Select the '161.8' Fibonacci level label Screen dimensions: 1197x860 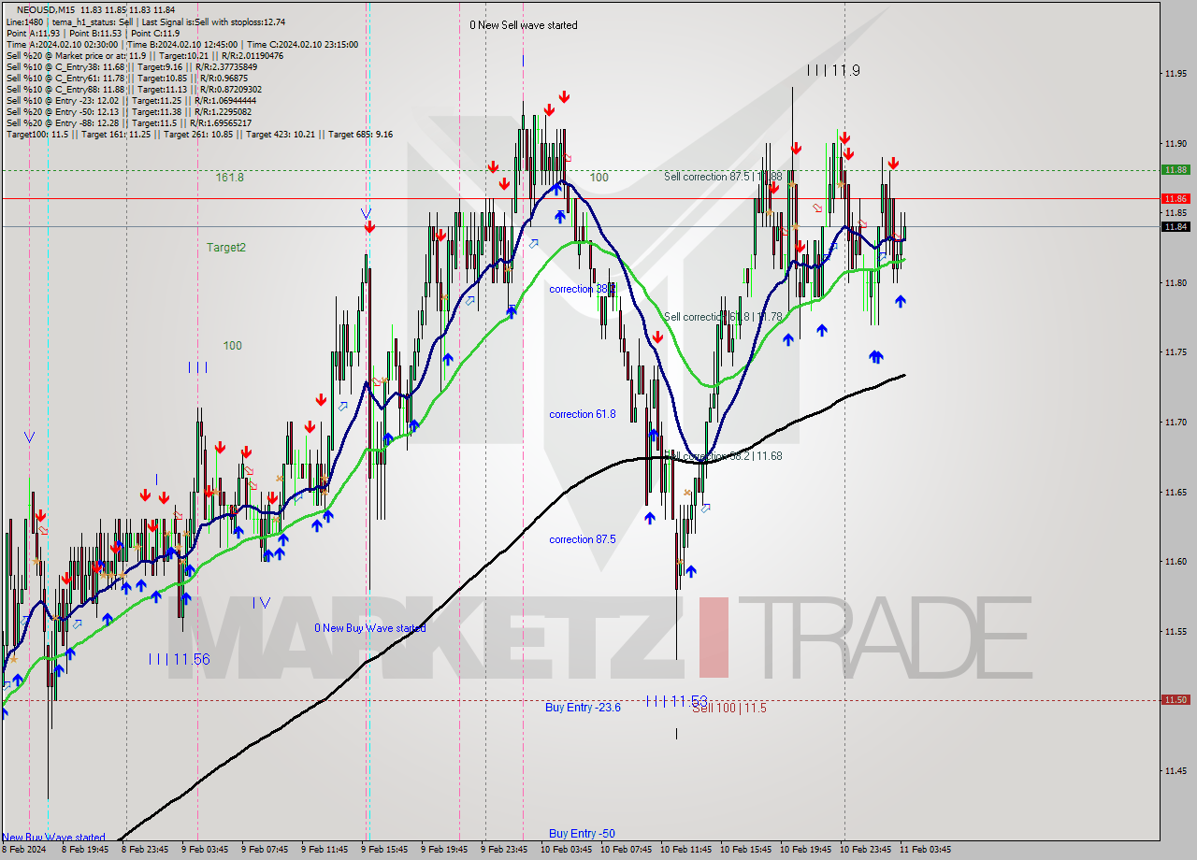point(229,177)
